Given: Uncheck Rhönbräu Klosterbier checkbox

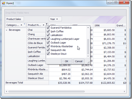Looking at the screenshot, I should click(48, 46).
